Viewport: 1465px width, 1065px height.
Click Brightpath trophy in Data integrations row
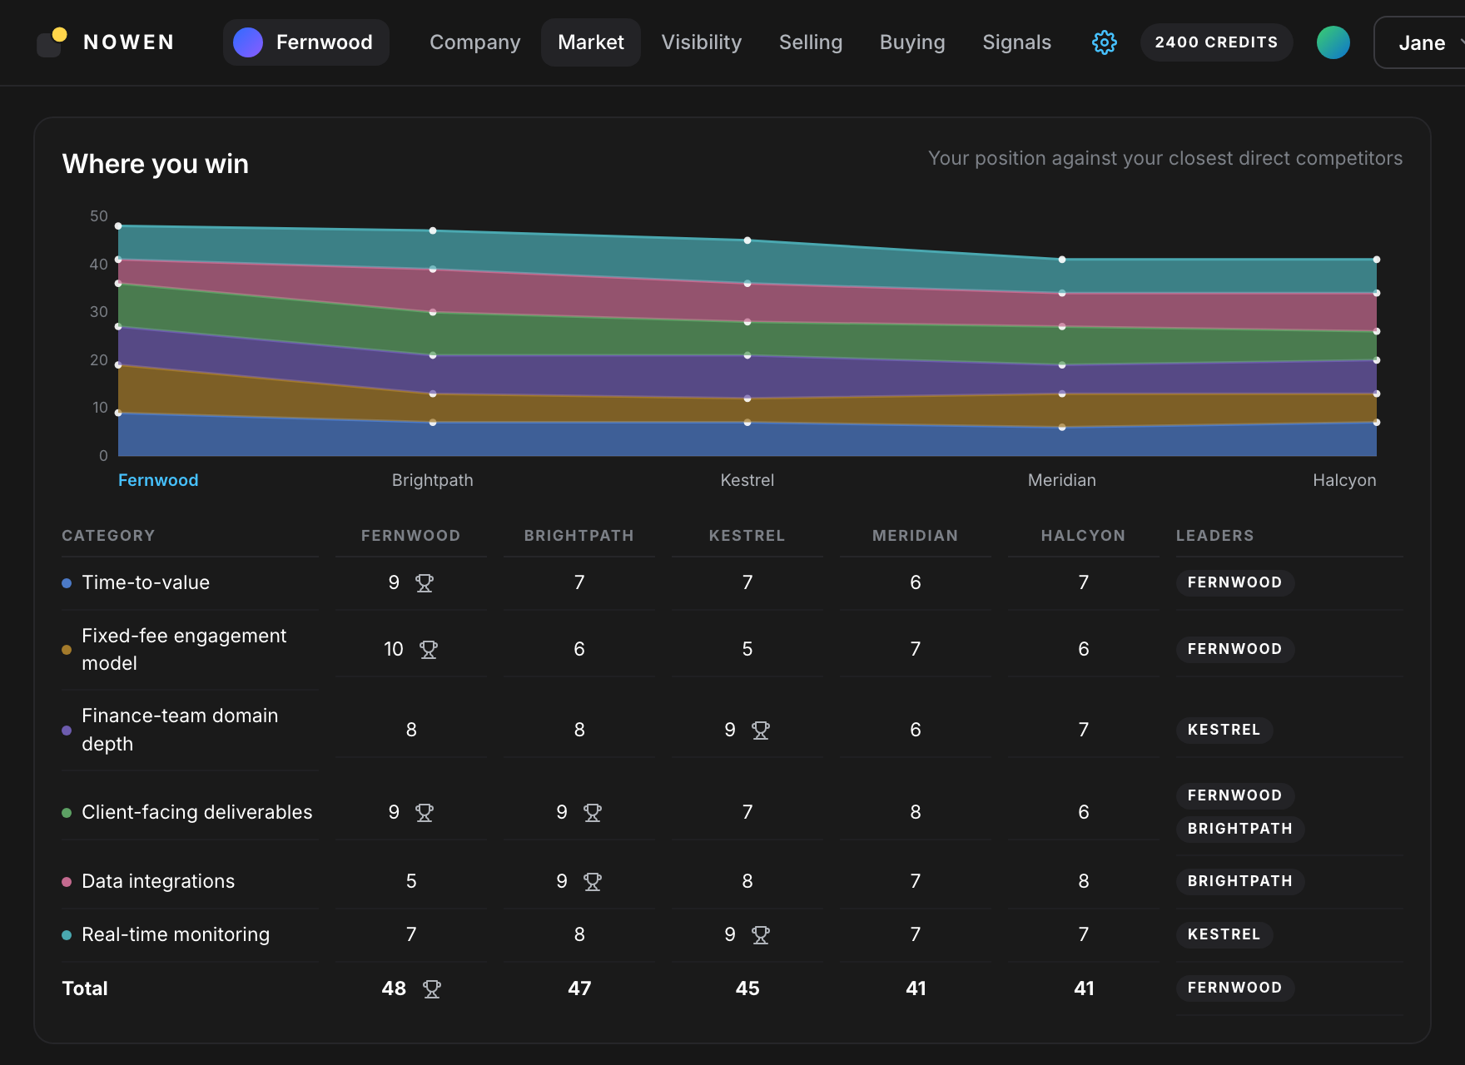point(593,882)
